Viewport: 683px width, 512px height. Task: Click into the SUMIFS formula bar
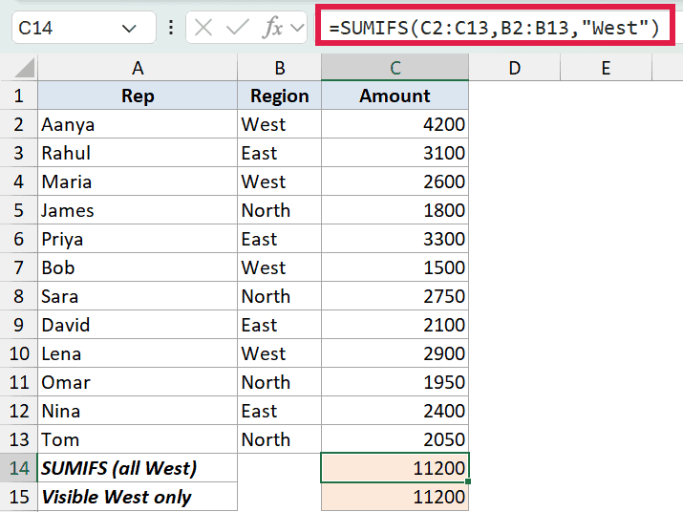pyautogui.click(x=495, y=28)
